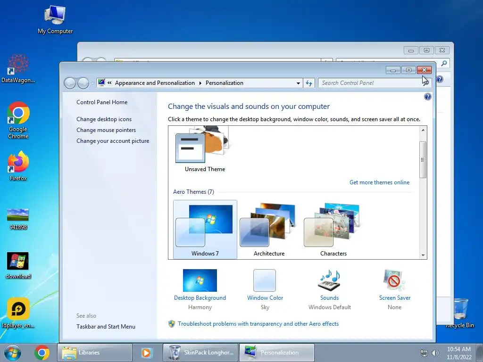Go to Appearance and Personalization breadcrumb
The width and height of the screenshot is (483, 362).
(x=155, y=83)
